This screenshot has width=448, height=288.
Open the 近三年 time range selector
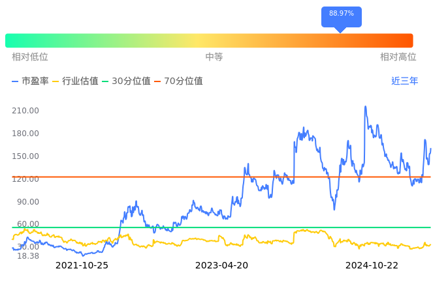(x=404, y=81)
